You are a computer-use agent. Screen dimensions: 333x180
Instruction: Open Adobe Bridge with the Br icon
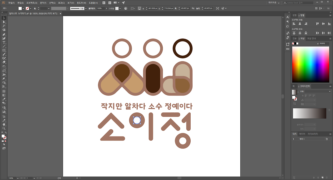click(104, 2)
